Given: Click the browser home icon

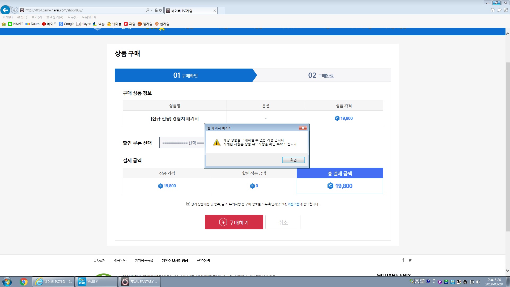Looking at the screenshot, I should tap(493, 10).
